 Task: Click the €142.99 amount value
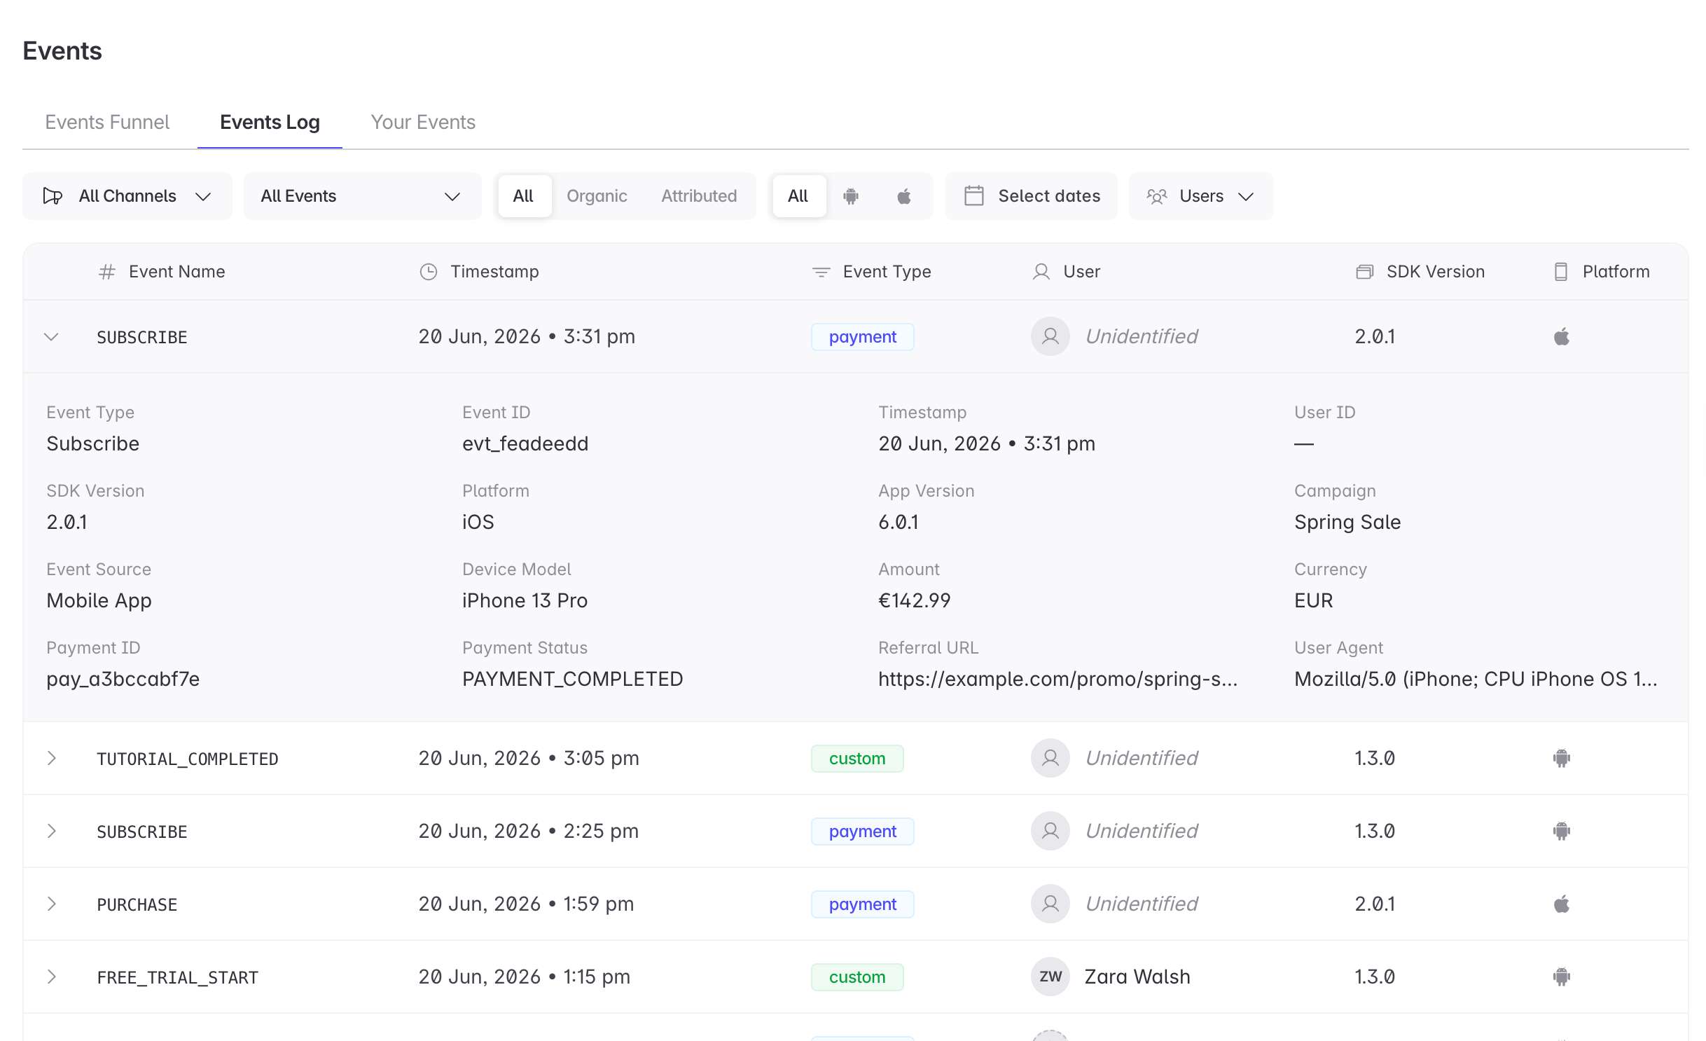(x=914, y=601)
